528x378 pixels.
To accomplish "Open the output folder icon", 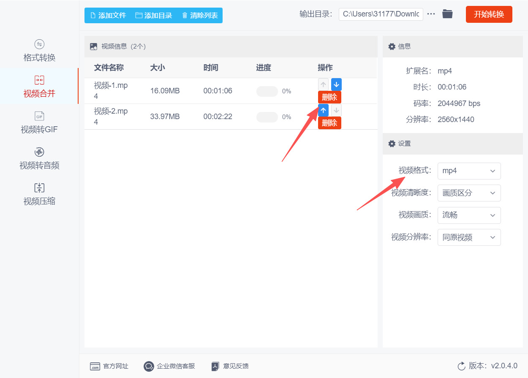I will tap(447, 14).
